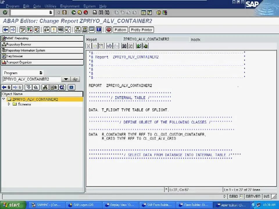Click the Find binoculars icon in standard toolbar
Image resolution: width=279 pixels, height=209 pixels.
click(101, 12)
